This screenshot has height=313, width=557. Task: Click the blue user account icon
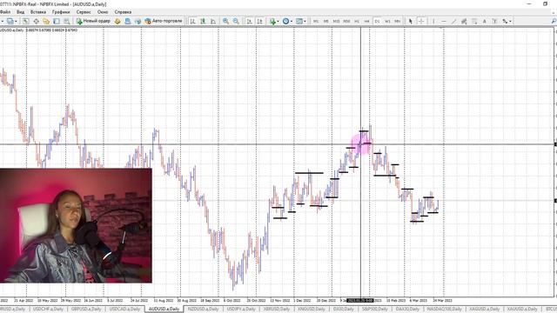click(x=128, y=21)
